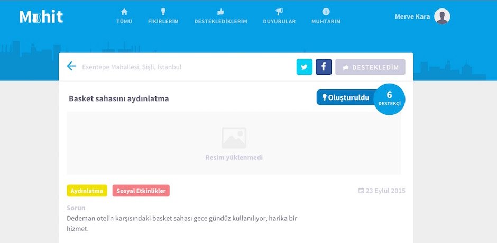Click the thumbs-up icon above Desteklediklerim

pyautogui.click(x=220, y=12)
